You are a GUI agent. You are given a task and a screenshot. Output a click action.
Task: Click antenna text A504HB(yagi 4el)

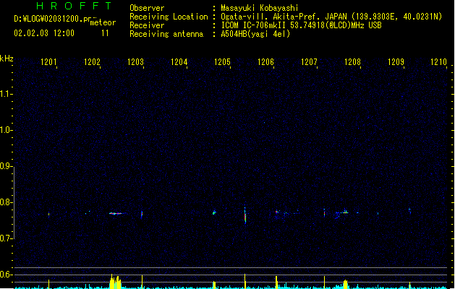tap(255, 34)
